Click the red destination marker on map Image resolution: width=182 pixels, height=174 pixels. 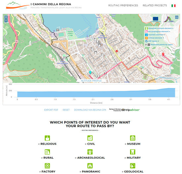point(163,54)
